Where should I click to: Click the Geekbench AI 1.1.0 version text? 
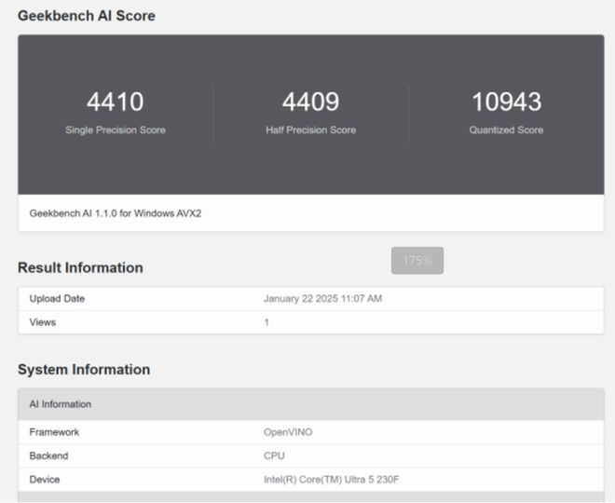pos(116,213)
